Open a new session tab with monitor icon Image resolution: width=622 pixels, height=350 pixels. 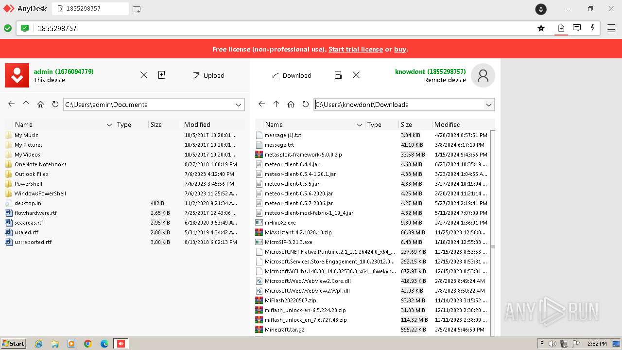(137, 9)
